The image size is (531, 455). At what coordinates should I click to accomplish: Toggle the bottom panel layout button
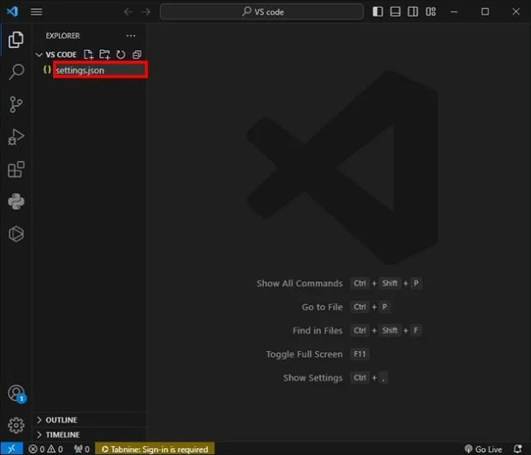coord(396,12)
